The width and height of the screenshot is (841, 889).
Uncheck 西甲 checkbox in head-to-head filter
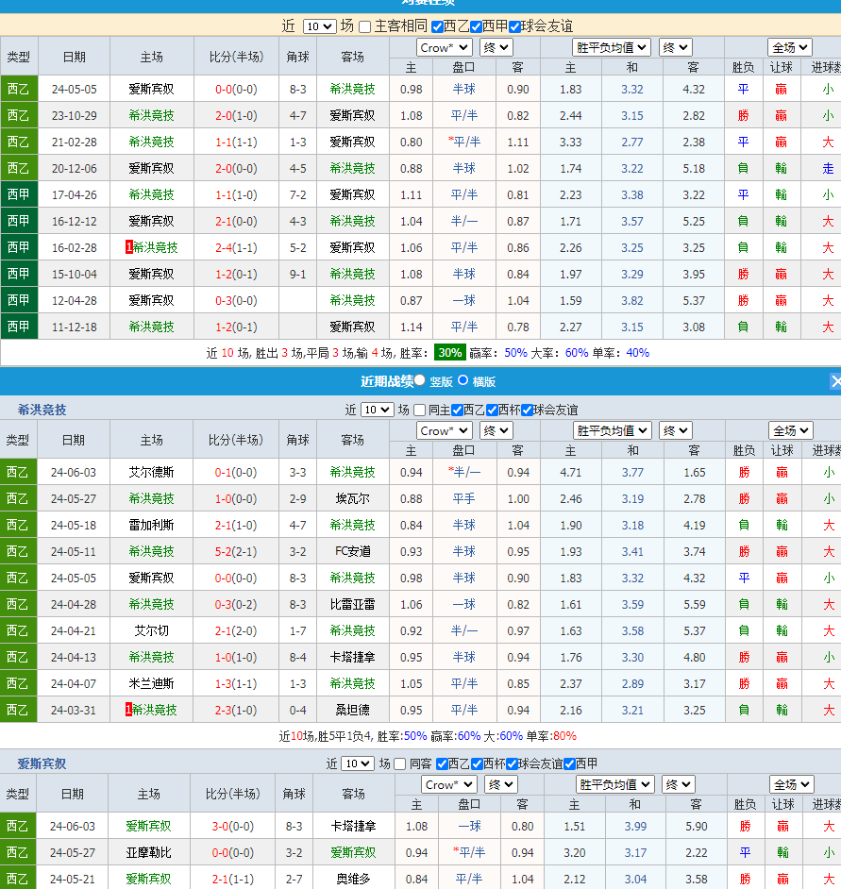(x=476, y=26)
